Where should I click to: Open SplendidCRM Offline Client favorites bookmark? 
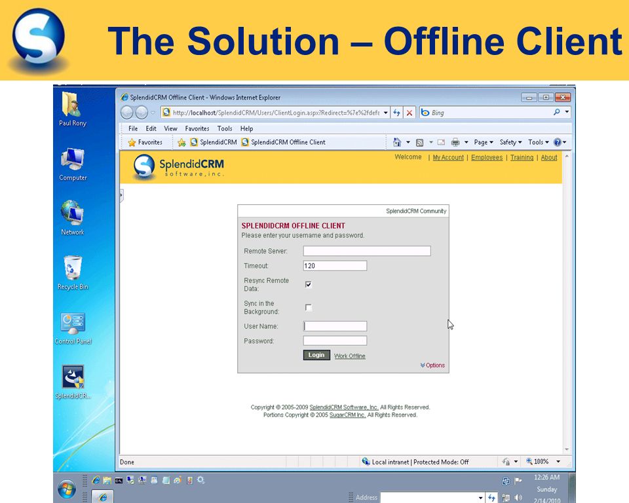coord(283,142)
